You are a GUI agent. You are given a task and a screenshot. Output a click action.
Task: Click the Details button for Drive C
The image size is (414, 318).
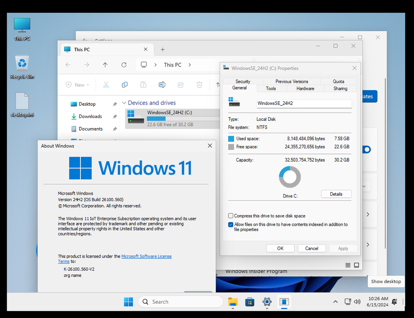pos(336,194)
